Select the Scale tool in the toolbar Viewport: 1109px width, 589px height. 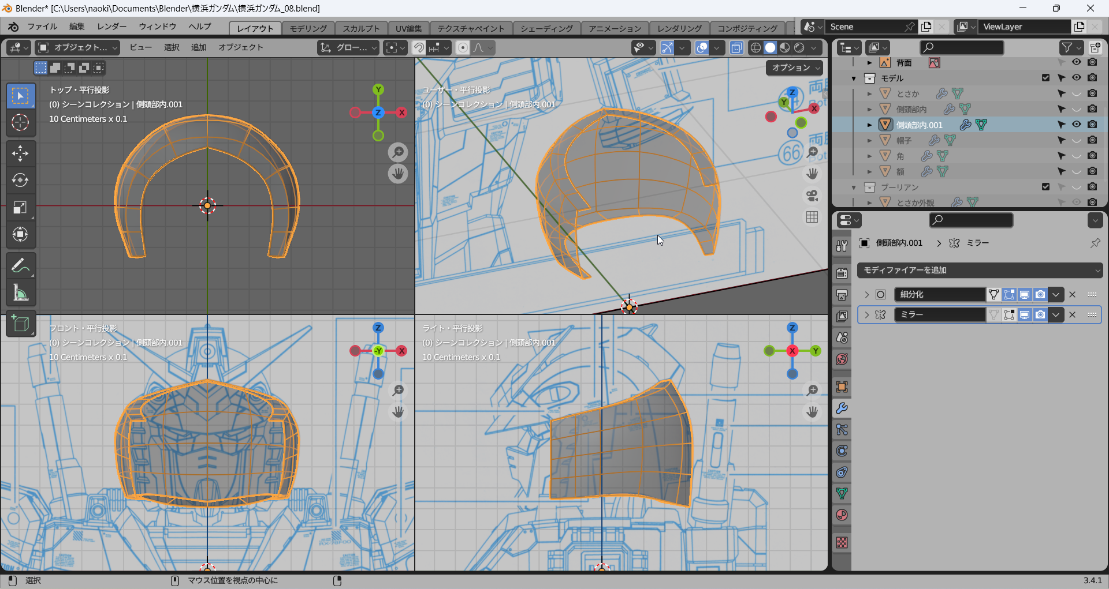20,208
